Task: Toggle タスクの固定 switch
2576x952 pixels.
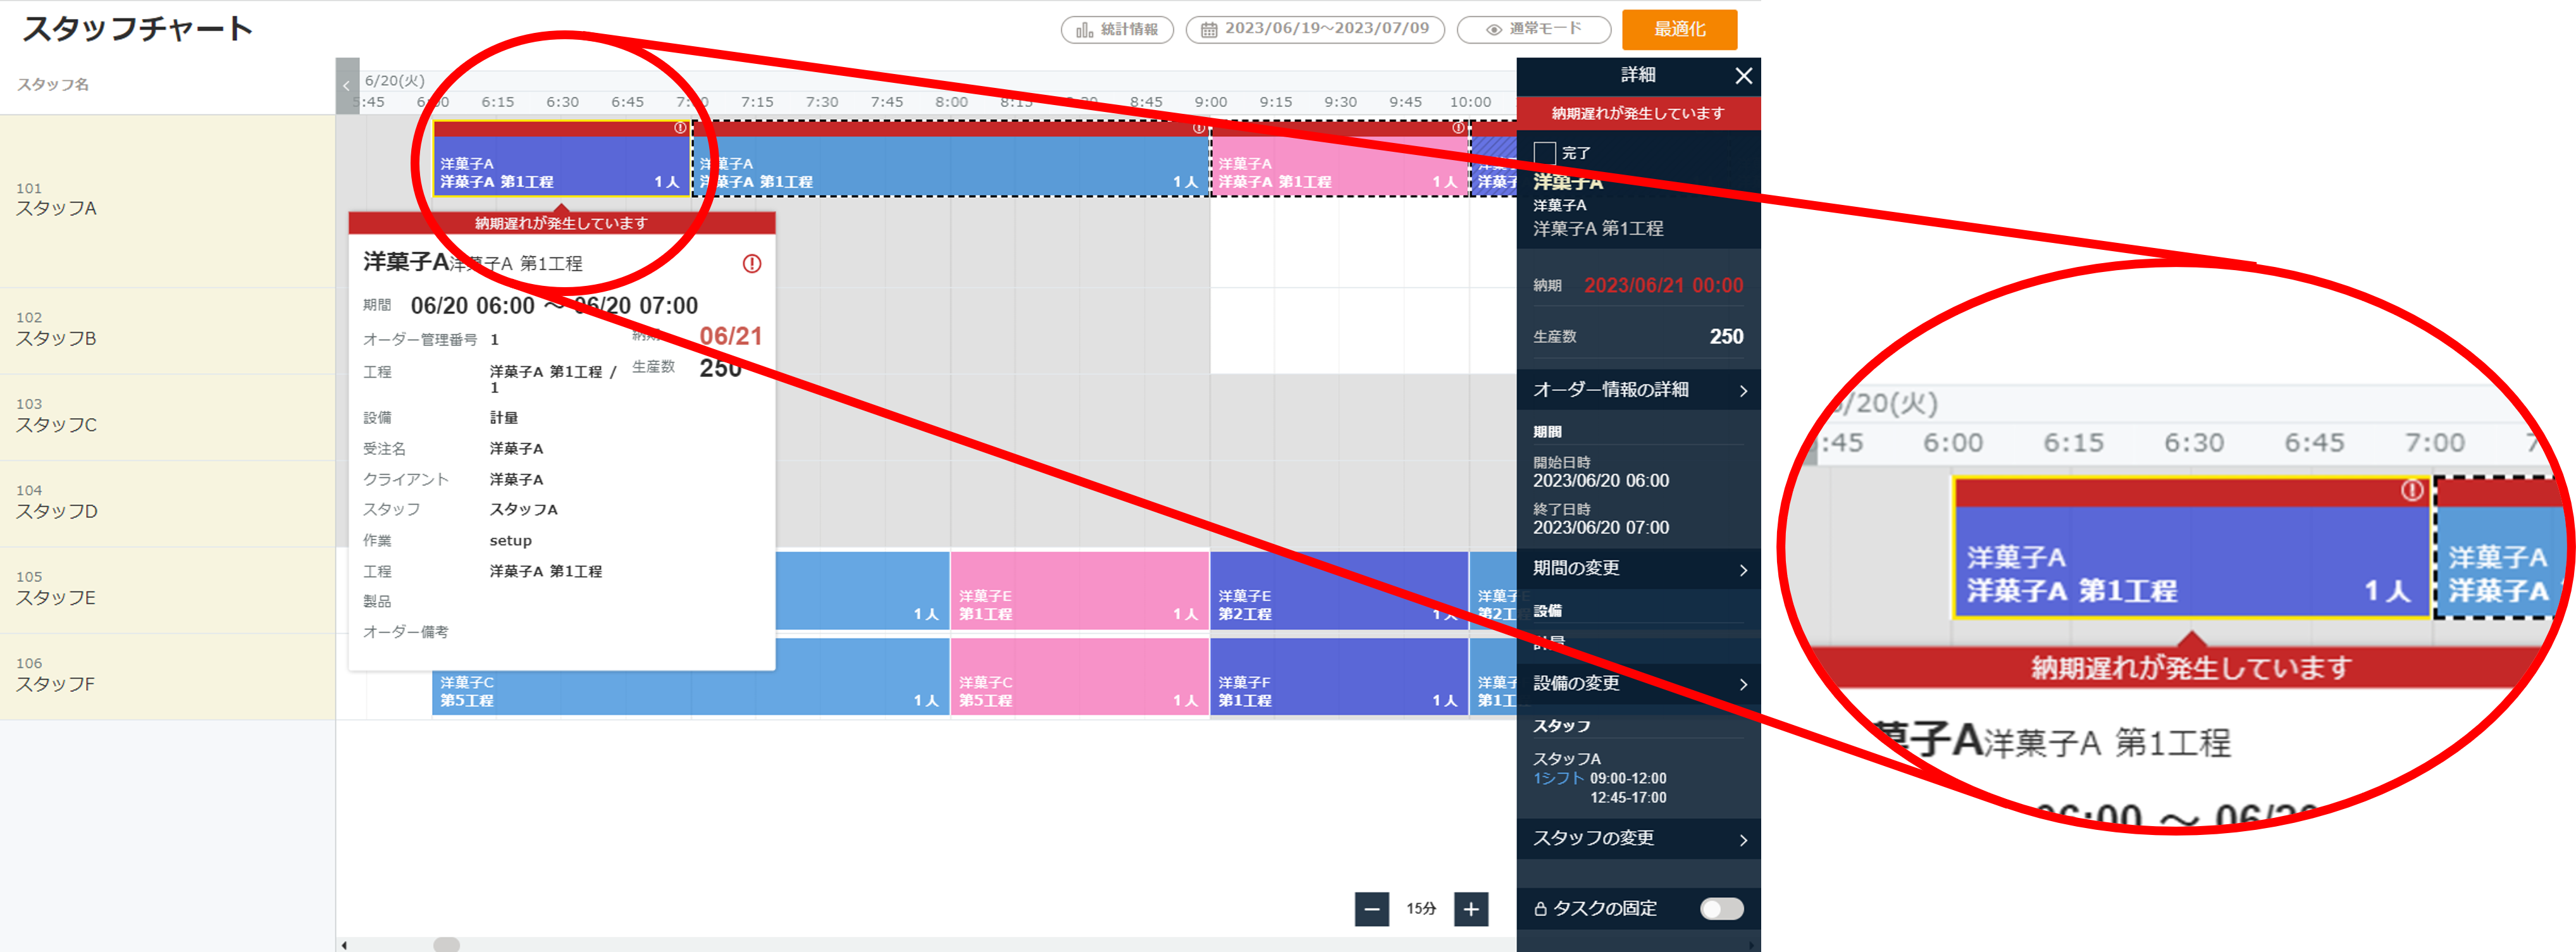Action: (1721, 908)
